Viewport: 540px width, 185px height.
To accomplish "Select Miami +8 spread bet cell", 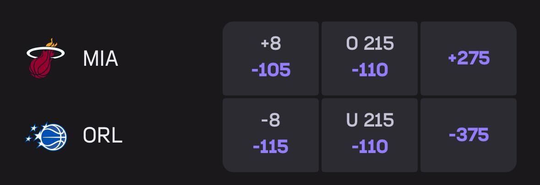I will coord(271,58).
